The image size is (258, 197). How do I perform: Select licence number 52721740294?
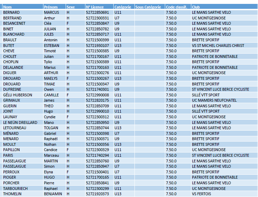tap(97, 155)
